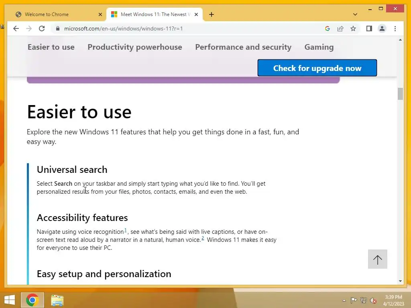The width and height of the screenshot is (411, 308).
Task: Go to the Gaming section
Action: click(x=319, y=47)
